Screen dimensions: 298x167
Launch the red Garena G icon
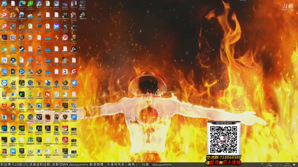pyautogui.click(x=74, y=72)
